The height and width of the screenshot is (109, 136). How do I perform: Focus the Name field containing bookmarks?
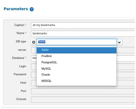[83, 34]
